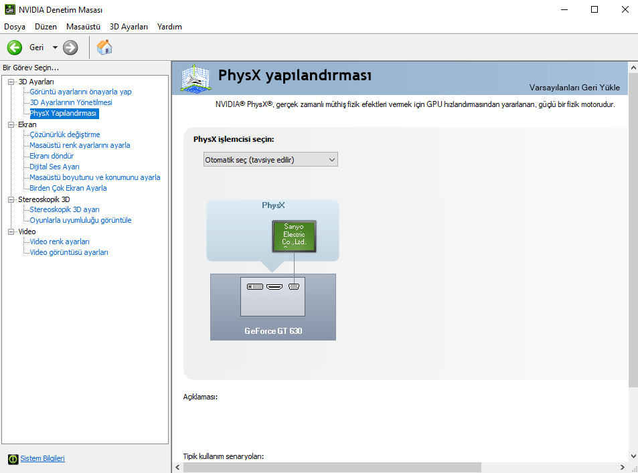
Task: Click the Video tree category label
Action: [x=27, y=231]
